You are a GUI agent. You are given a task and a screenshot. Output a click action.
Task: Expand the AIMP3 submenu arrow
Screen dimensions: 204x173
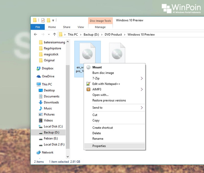(142, 89)
